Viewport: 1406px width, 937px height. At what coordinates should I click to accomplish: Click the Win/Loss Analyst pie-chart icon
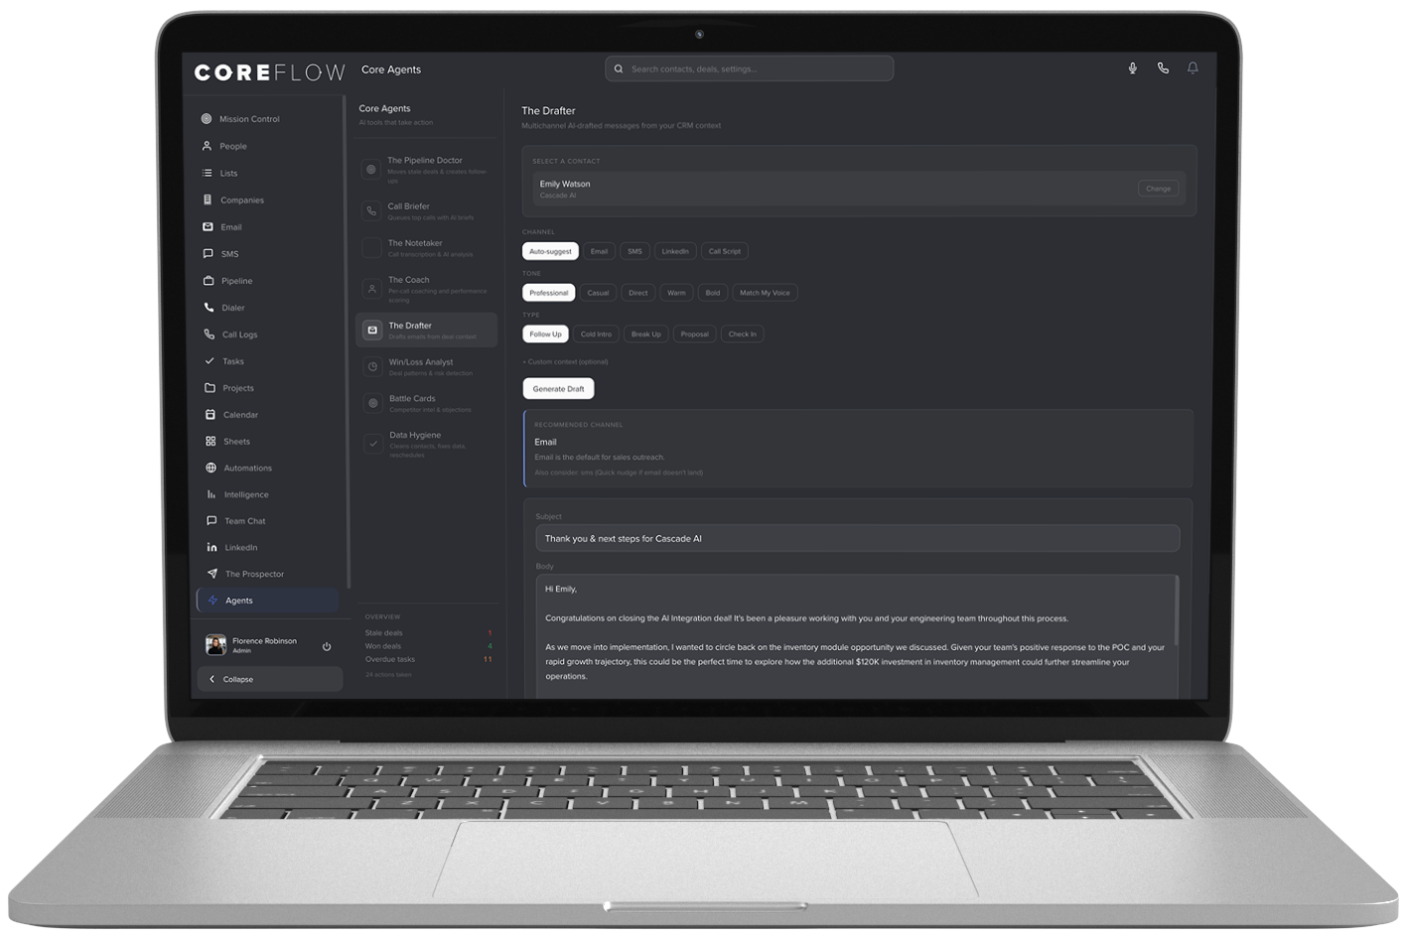pos(372,366)
